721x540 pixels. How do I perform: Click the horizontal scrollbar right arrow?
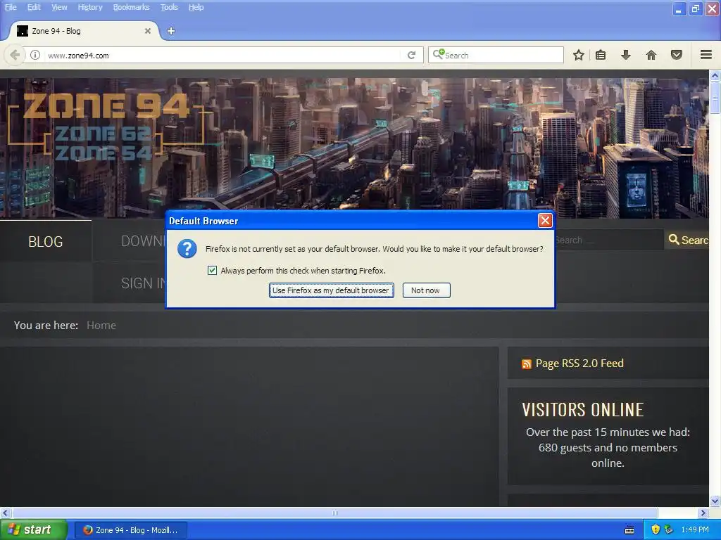pos(703,513)
